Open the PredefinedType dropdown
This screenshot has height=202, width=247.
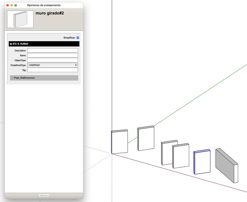click(x=76, y=65)
